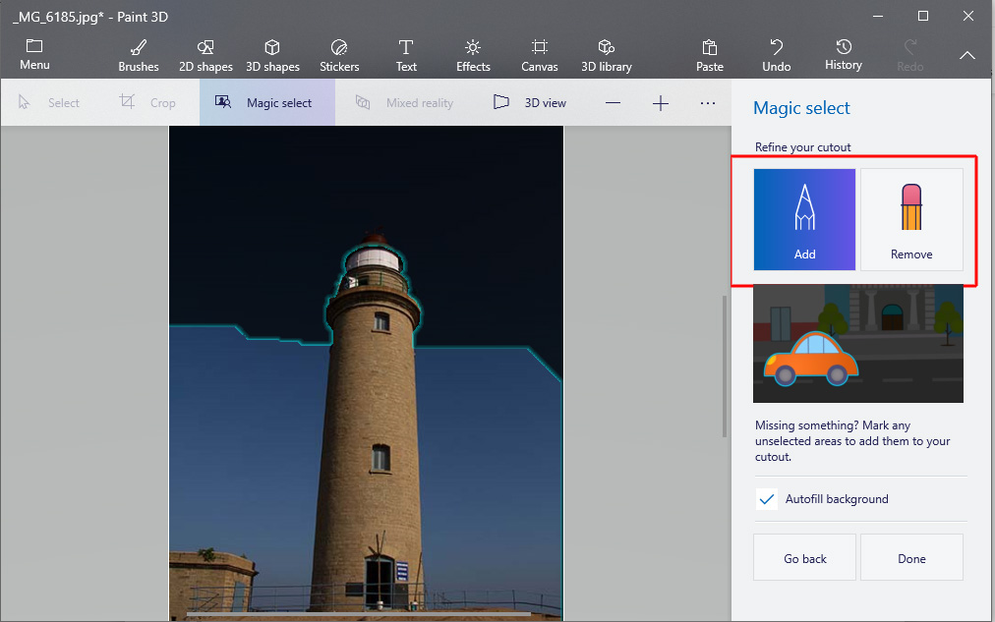Collapse the top ribbon with chevron

click(967, 56)
